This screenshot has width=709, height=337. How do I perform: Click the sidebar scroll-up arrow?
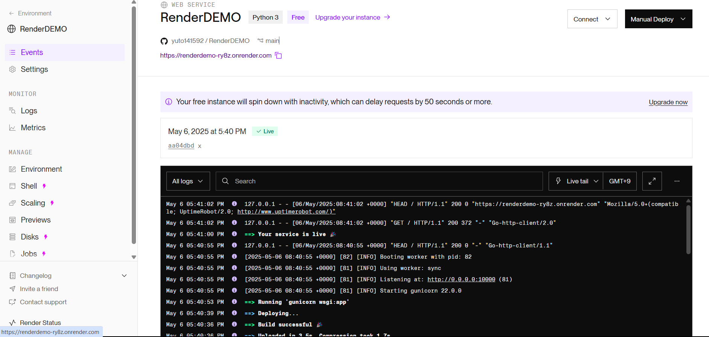pyautogui.click(x=134, y=2)
